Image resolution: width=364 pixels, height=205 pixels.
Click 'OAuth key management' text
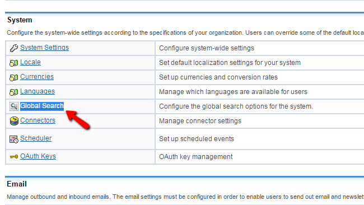(195, 157)
